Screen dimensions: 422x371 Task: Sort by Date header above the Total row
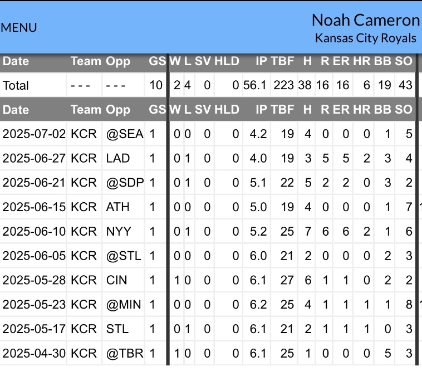tap(16, 61)
